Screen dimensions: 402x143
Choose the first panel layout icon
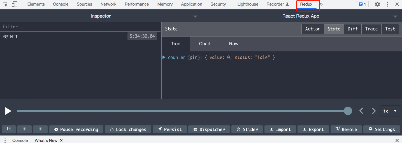tap(9, 129)
